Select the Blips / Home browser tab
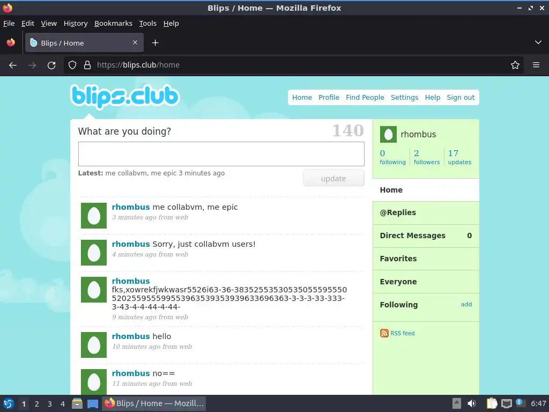549x412 pixels. point(84,43)
